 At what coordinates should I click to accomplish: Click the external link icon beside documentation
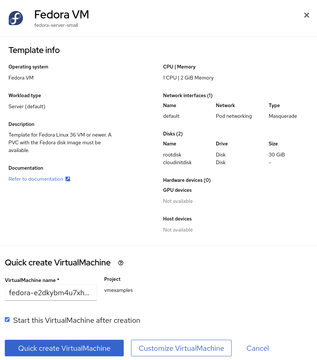[68, 179]
